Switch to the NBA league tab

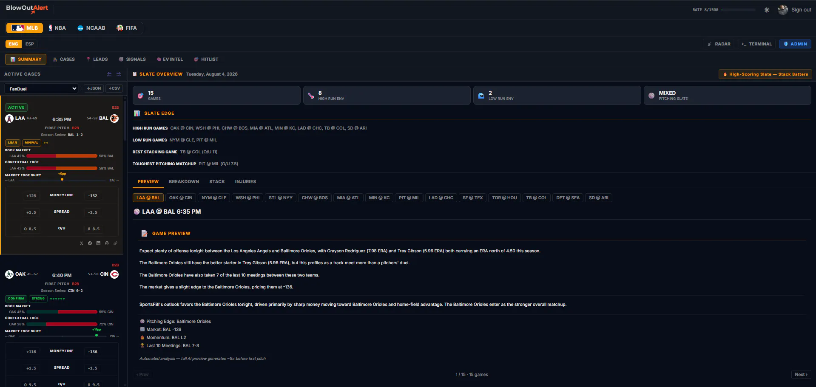(57, 28)
